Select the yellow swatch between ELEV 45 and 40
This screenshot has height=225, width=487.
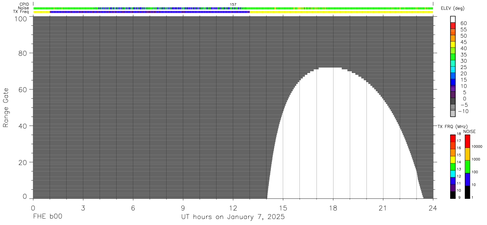pos(452,44)
